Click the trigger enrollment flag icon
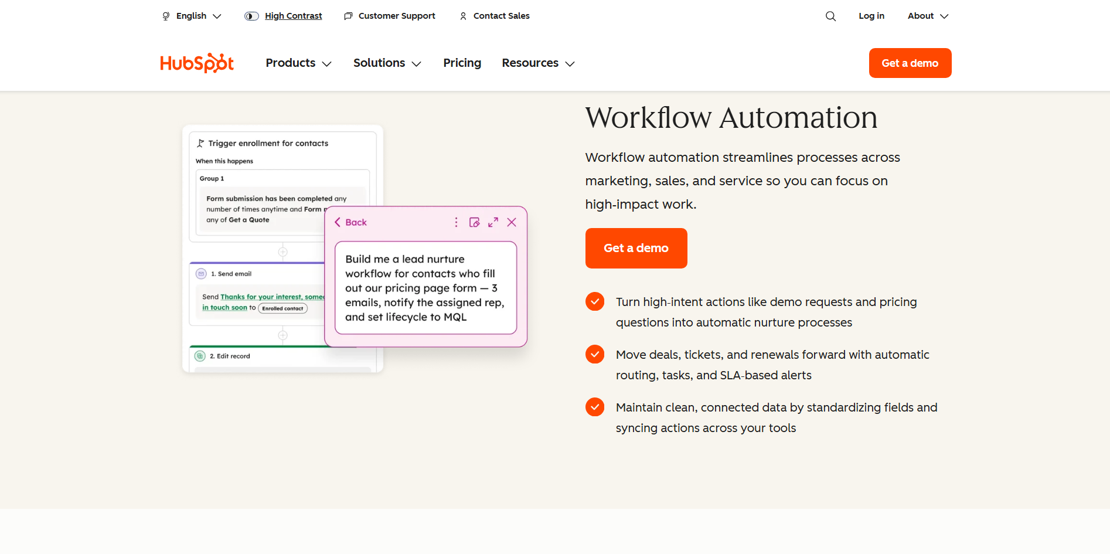The image size is (1110, 554). point(200,143)
